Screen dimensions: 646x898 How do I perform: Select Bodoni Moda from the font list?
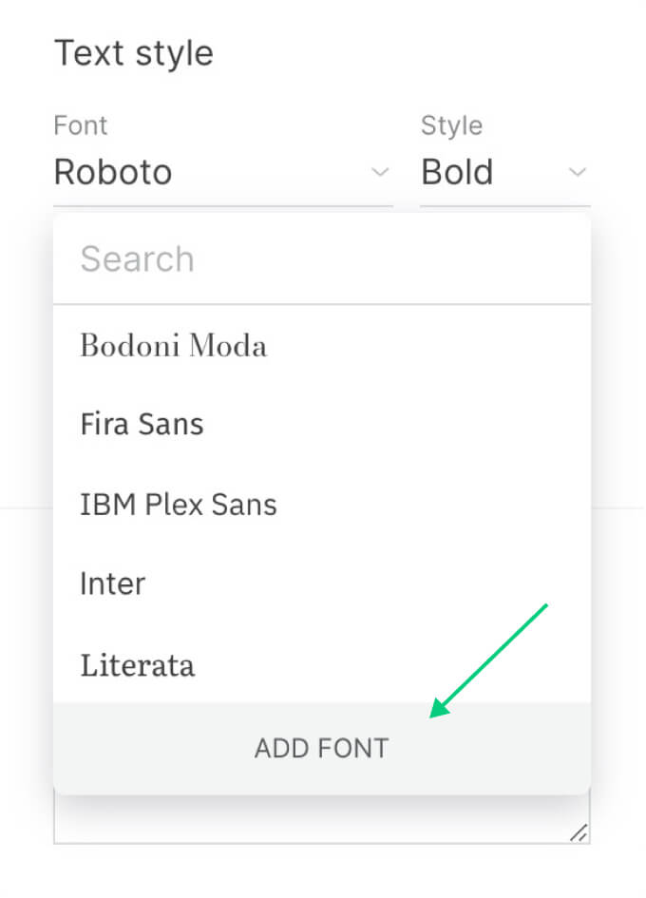174,345
